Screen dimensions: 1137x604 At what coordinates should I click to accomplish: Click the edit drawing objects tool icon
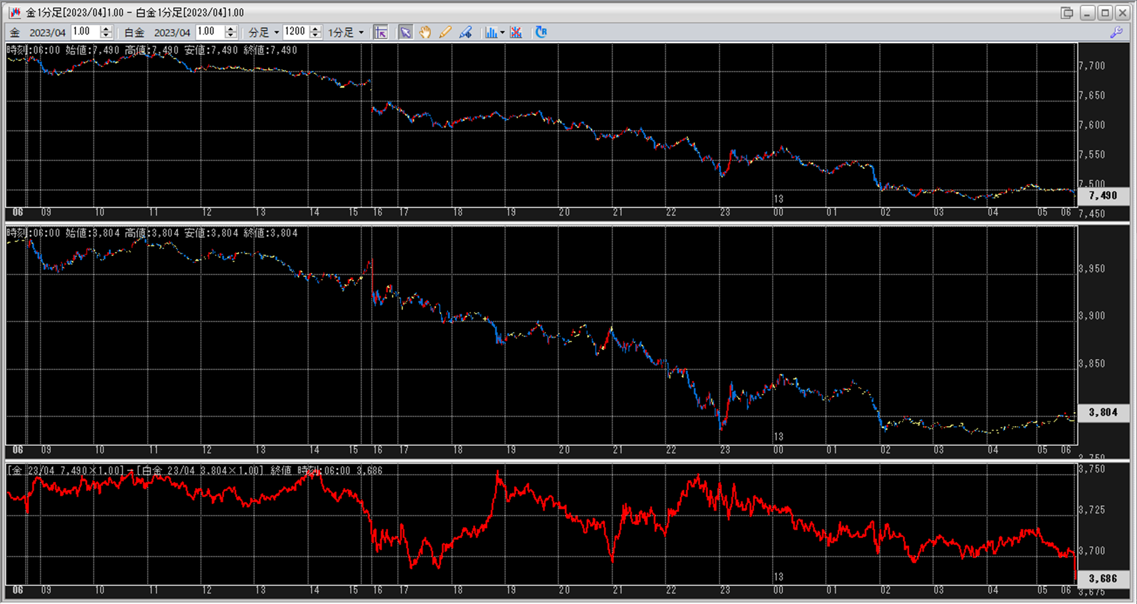click(465, 32)
